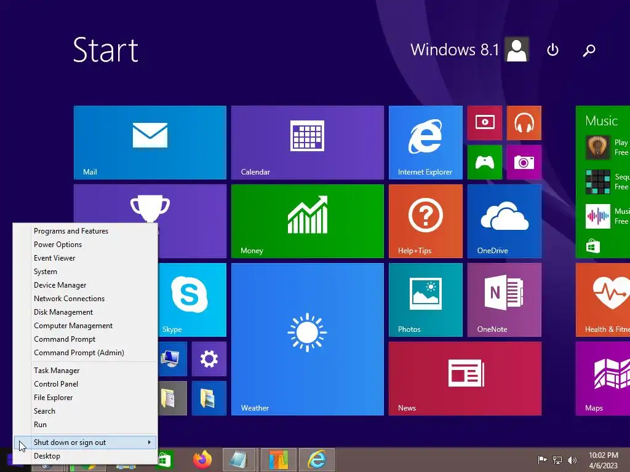Open Device Manager from menu

(85, 285)
